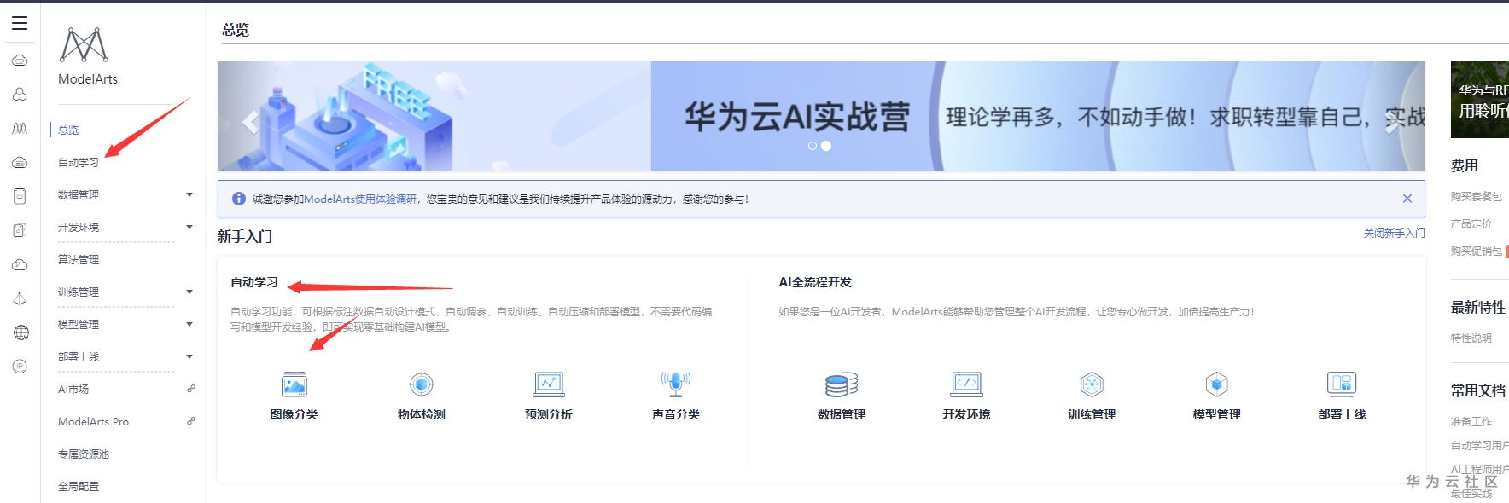
Task: Click the AI全流程开发 heading
Action: [x=815, y=282]
